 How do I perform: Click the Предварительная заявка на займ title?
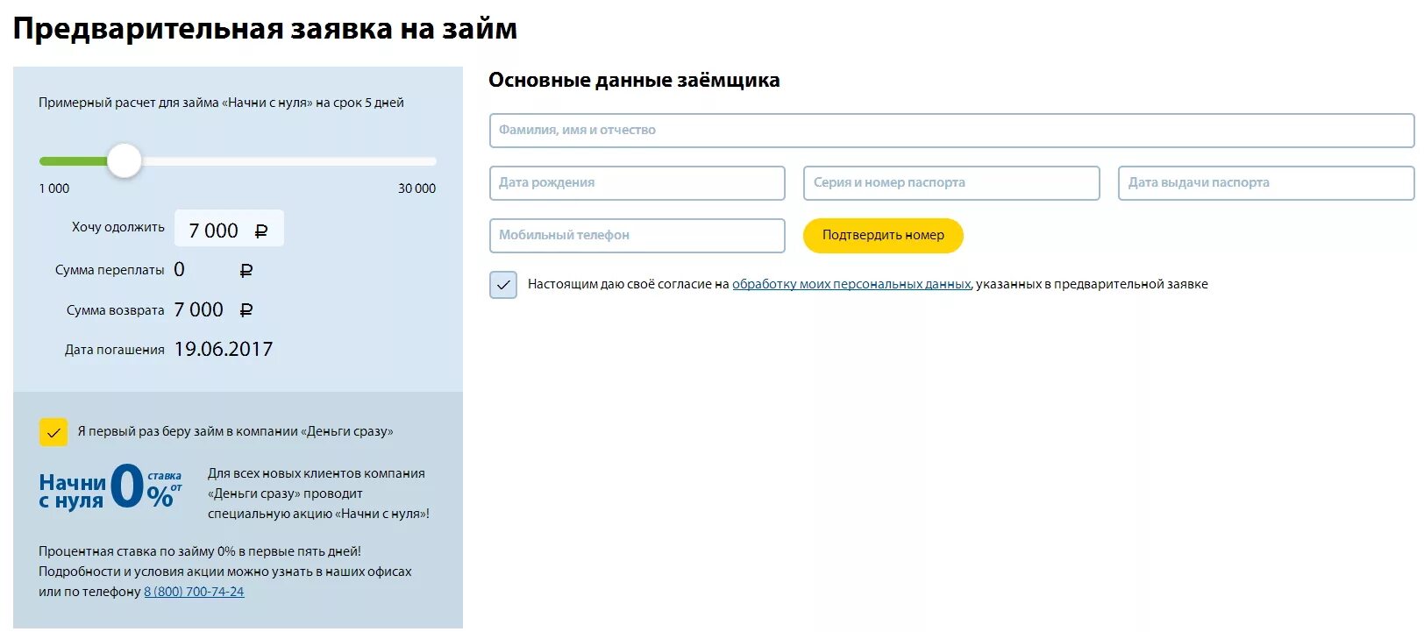click(x=265, y=28)
